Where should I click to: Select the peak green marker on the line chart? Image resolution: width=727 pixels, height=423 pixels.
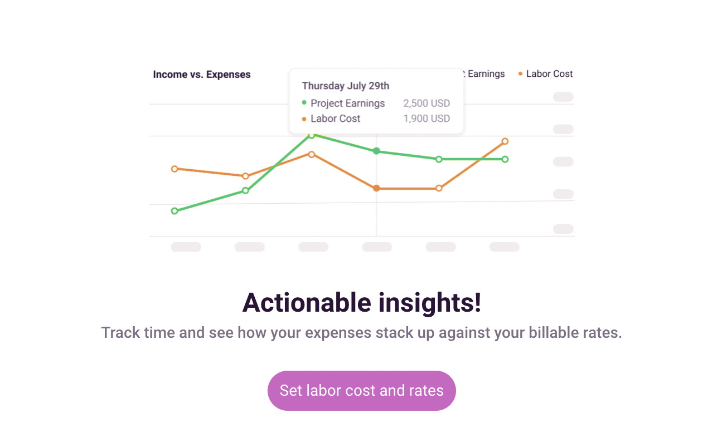click(313, 135)
